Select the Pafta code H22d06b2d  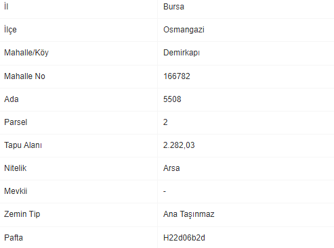184,238
